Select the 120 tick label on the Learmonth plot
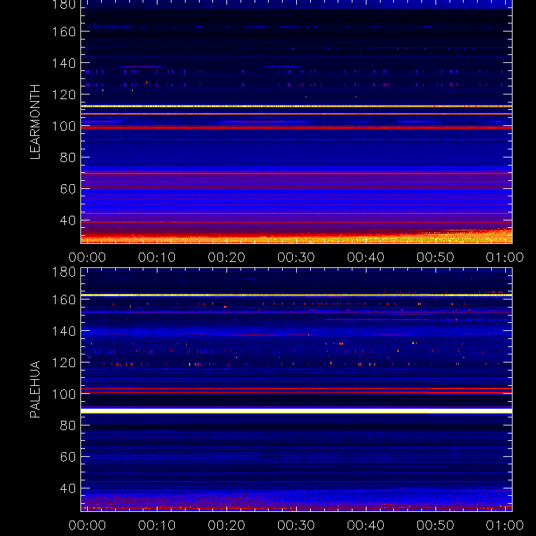 [x=64, y=94]
